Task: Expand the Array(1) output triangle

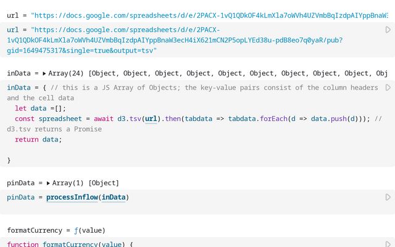Action: tap(48, 183)
